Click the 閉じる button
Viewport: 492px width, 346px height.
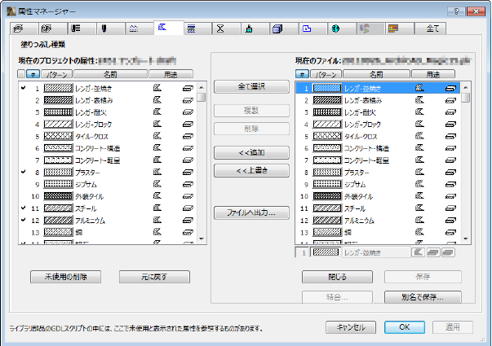[337, 277]
